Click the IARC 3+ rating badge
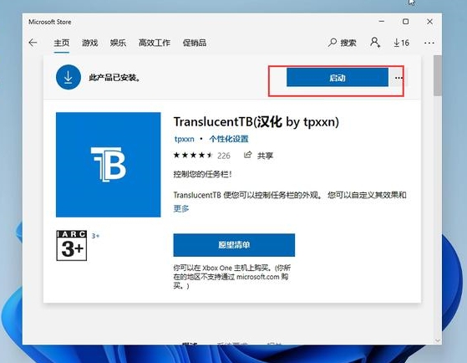Screen dimensions: 467x363 (72, 245)
